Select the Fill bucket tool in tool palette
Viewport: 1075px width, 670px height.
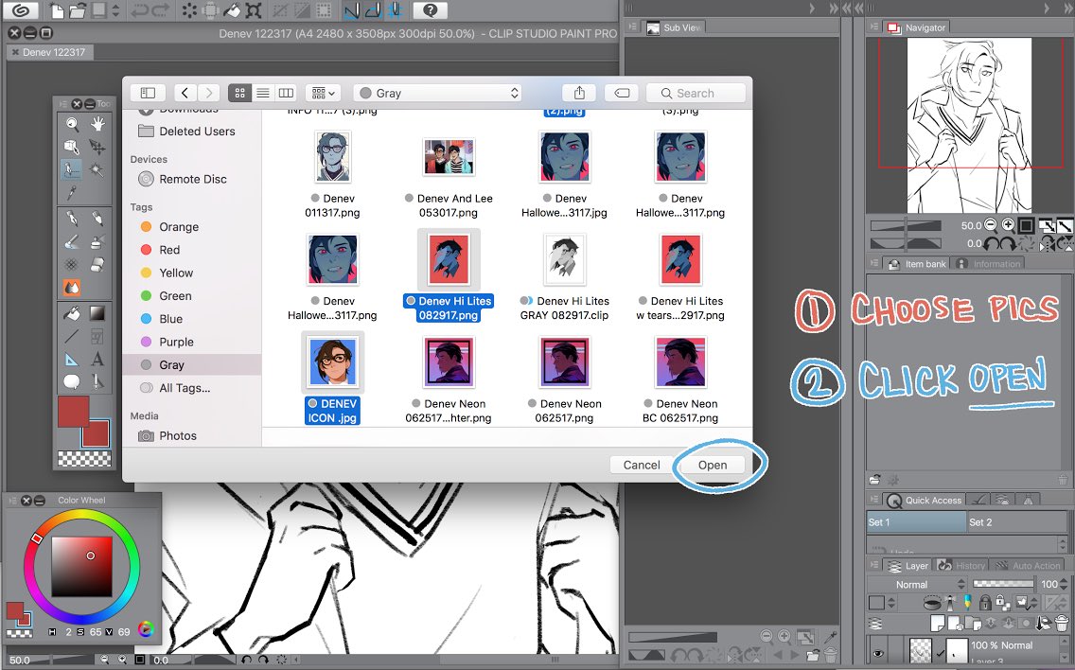click(71, 313)
